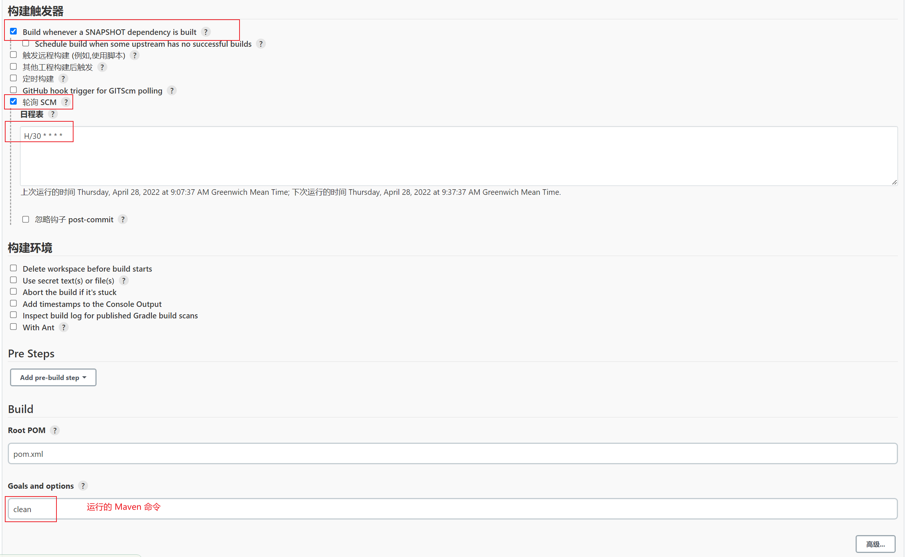Click help icon next to With Ant
This screenshot has width=905, height=557.
pos(64,328)
